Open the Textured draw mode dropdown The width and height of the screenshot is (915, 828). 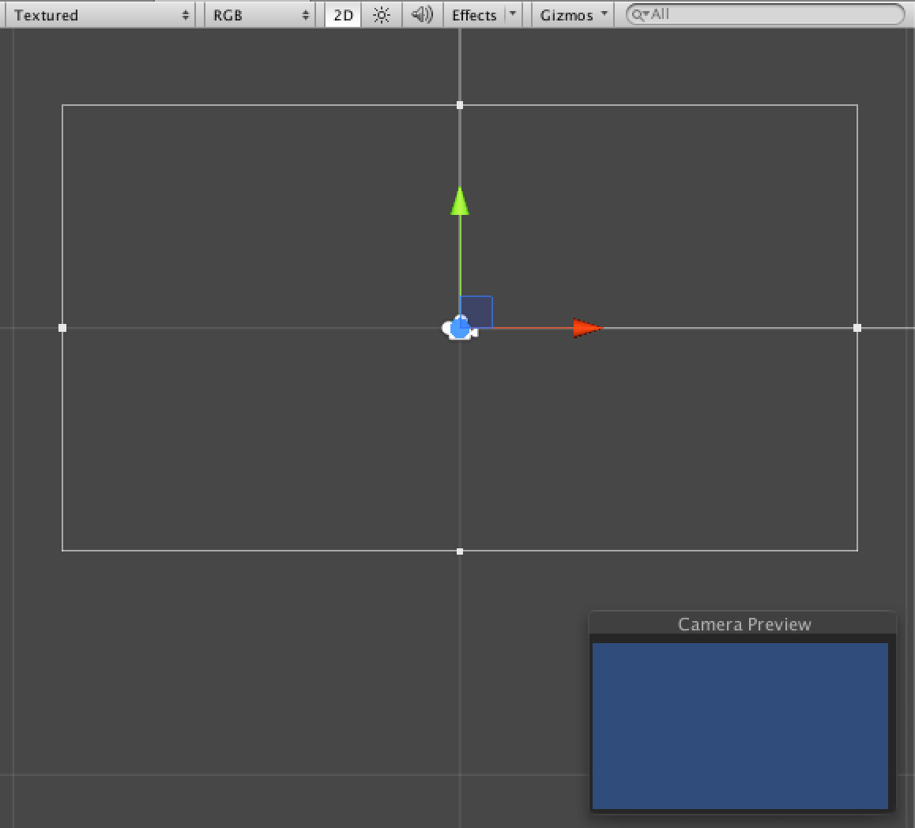99,14
